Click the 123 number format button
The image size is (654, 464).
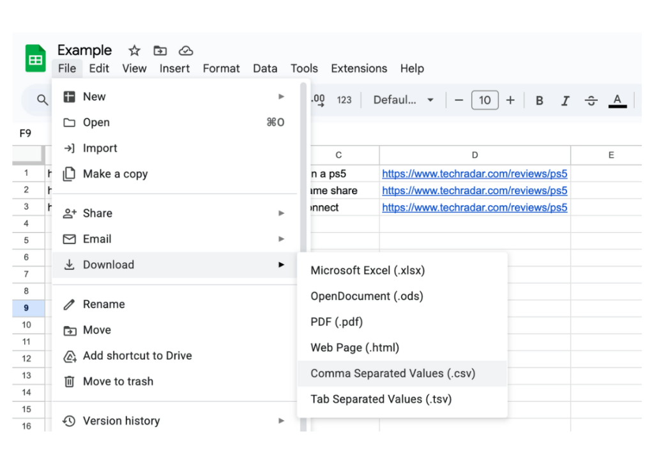coord(344,100)
